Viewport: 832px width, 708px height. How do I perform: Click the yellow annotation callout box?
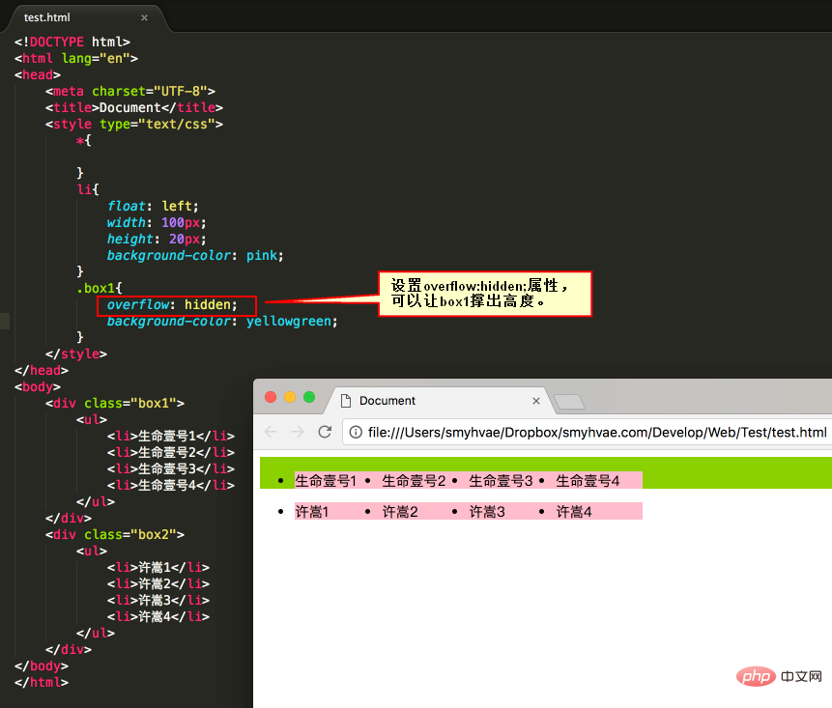point(485,294)
